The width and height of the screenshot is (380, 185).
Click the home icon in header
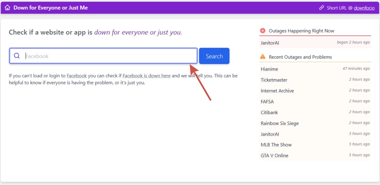click(8, 8)
